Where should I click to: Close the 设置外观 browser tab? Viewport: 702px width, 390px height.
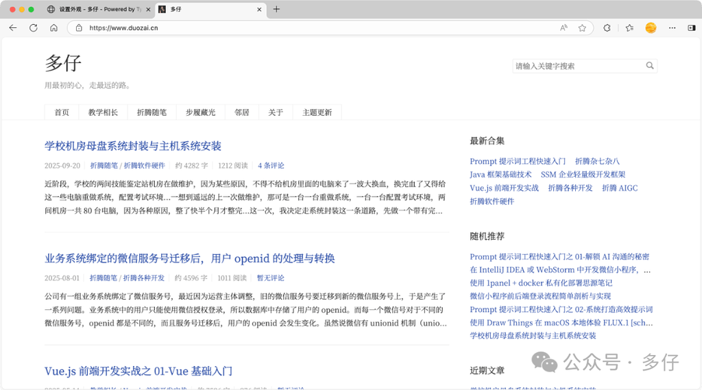(x=148, y=10)
